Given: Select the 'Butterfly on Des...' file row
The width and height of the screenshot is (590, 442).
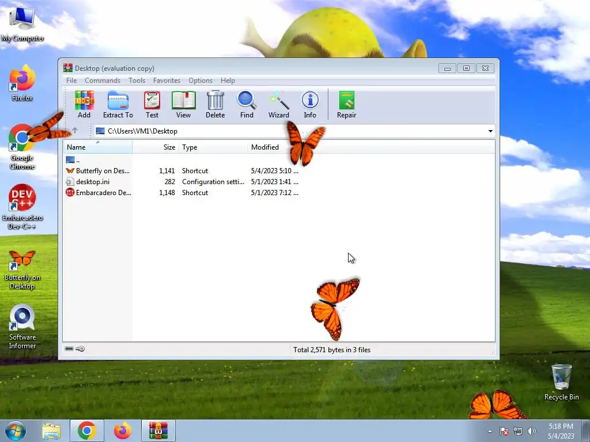Looking at the screenshot, I should click(181, 170).
